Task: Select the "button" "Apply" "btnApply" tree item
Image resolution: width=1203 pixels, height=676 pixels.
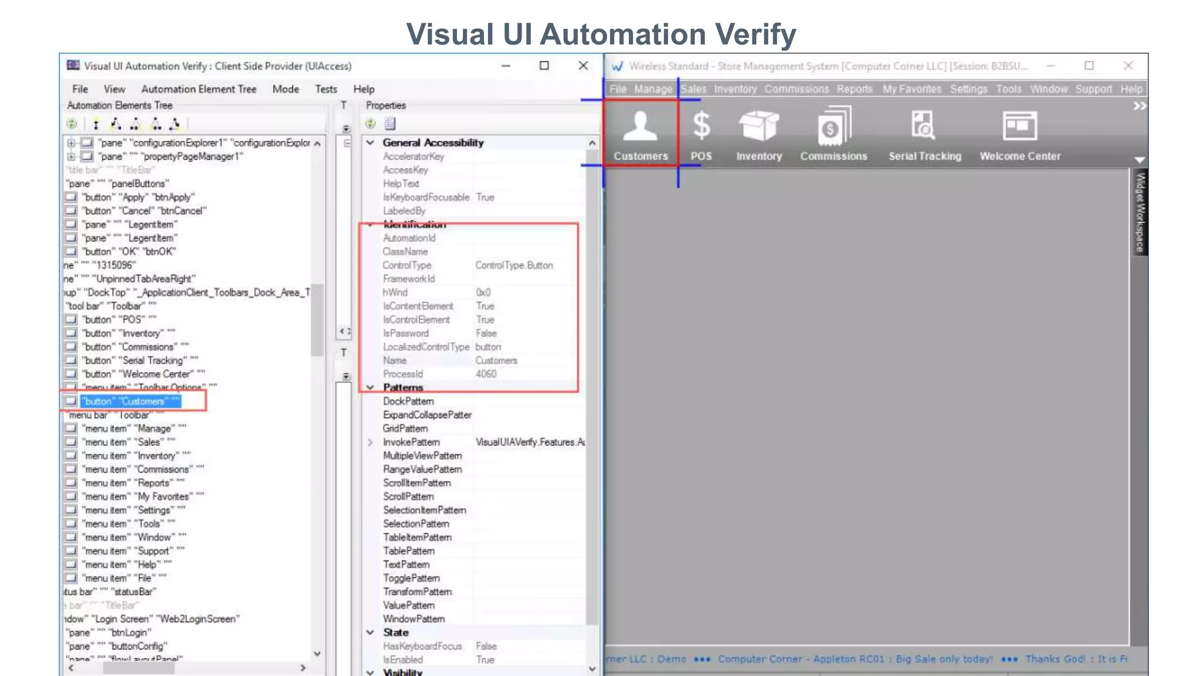Action: (x=137, y=197)
